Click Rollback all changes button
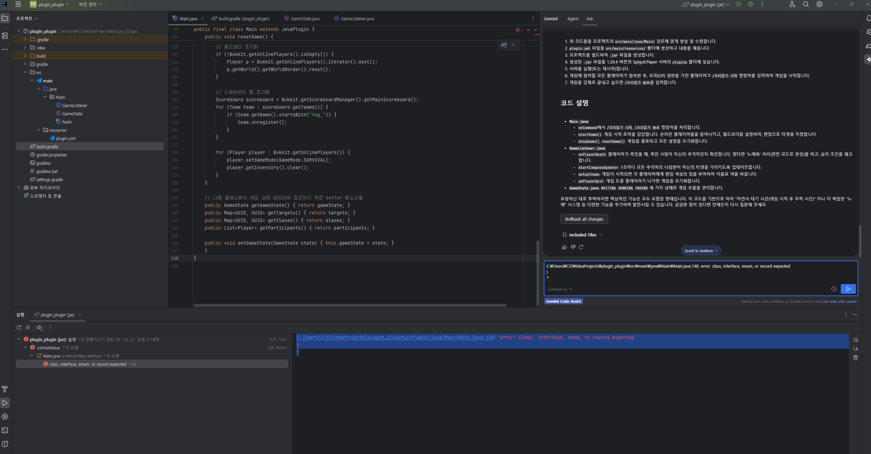 pyautogui.click(x=584, y=219)
